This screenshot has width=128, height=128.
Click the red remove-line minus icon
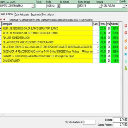[126, 33]
